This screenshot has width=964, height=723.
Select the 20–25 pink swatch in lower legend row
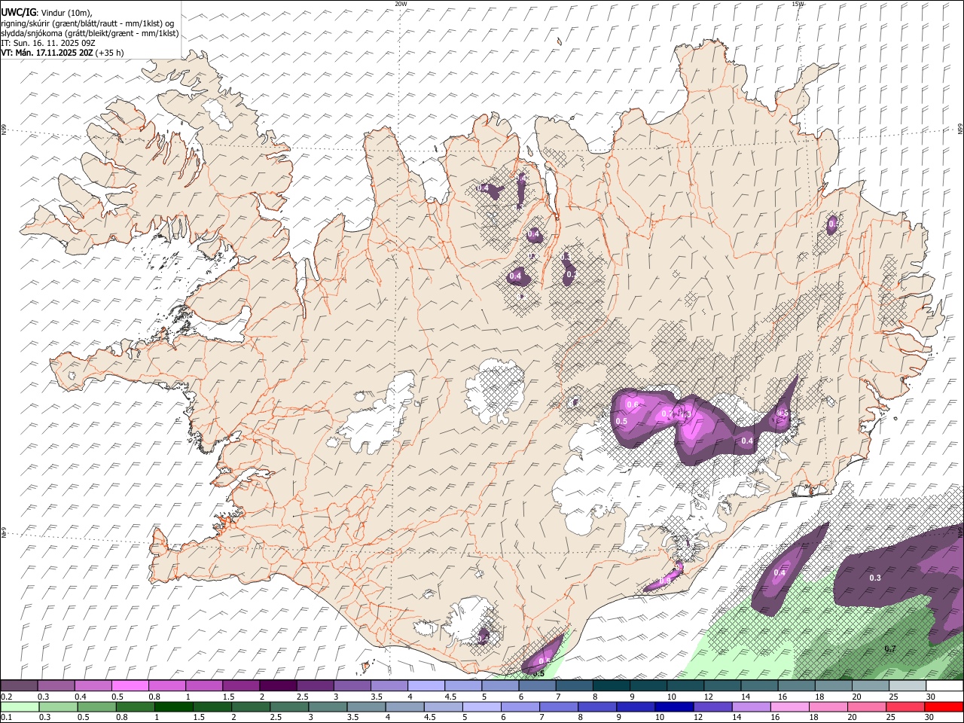pos(867,707)
